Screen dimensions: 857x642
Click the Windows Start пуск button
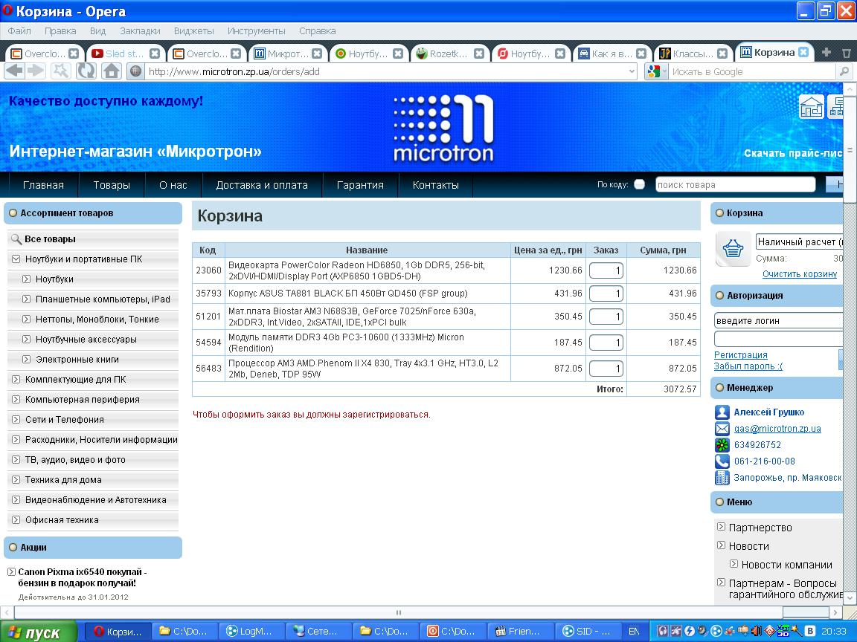[38, 632]
